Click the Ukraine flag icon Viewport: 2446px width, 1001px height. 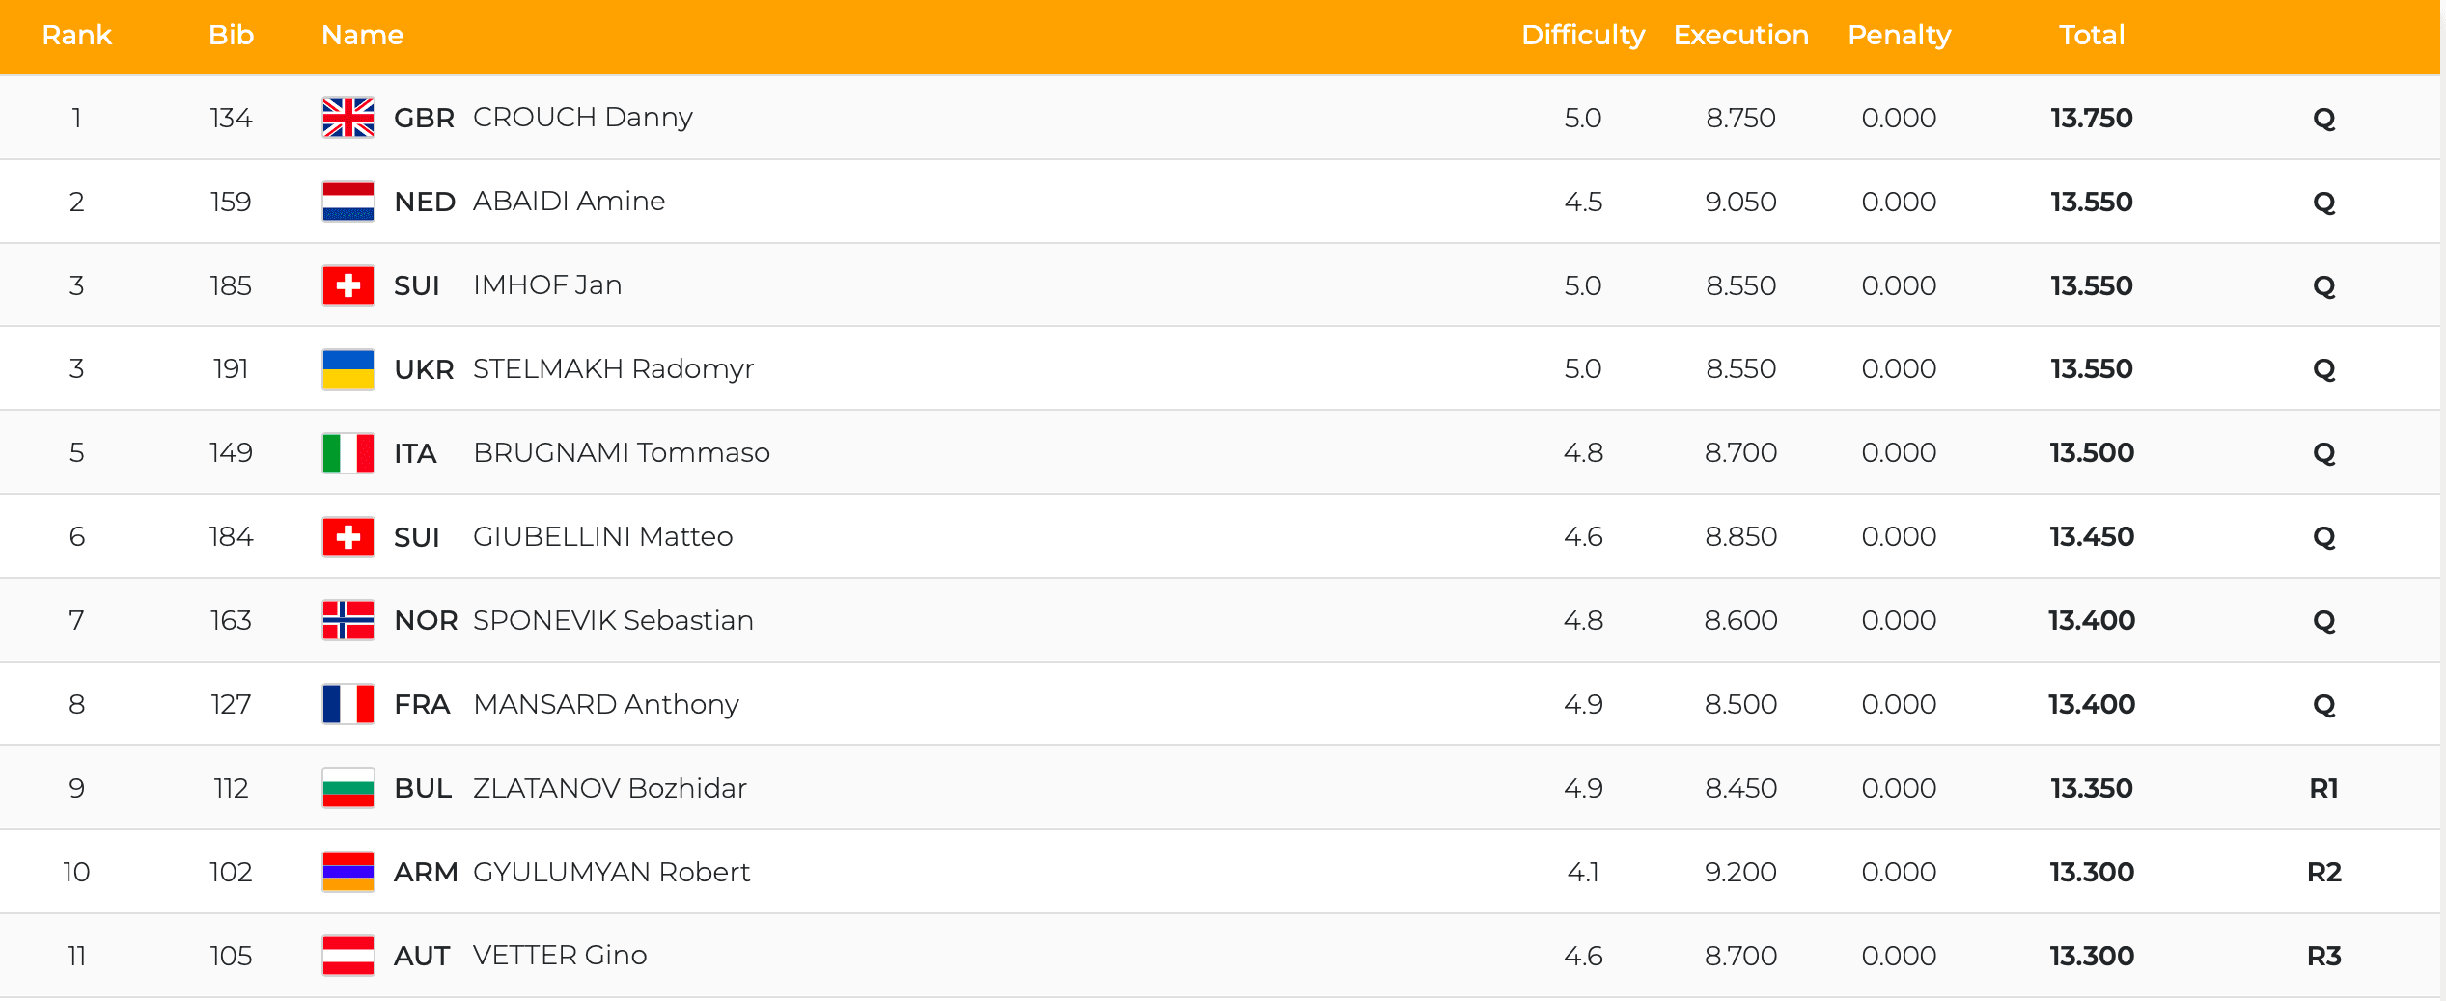point(347,369)
